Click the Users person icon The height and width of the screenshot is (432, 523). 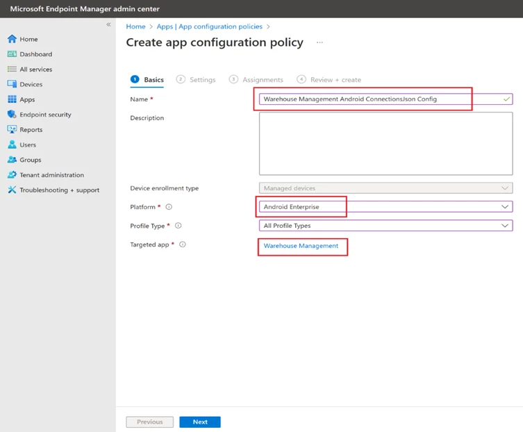12,144
